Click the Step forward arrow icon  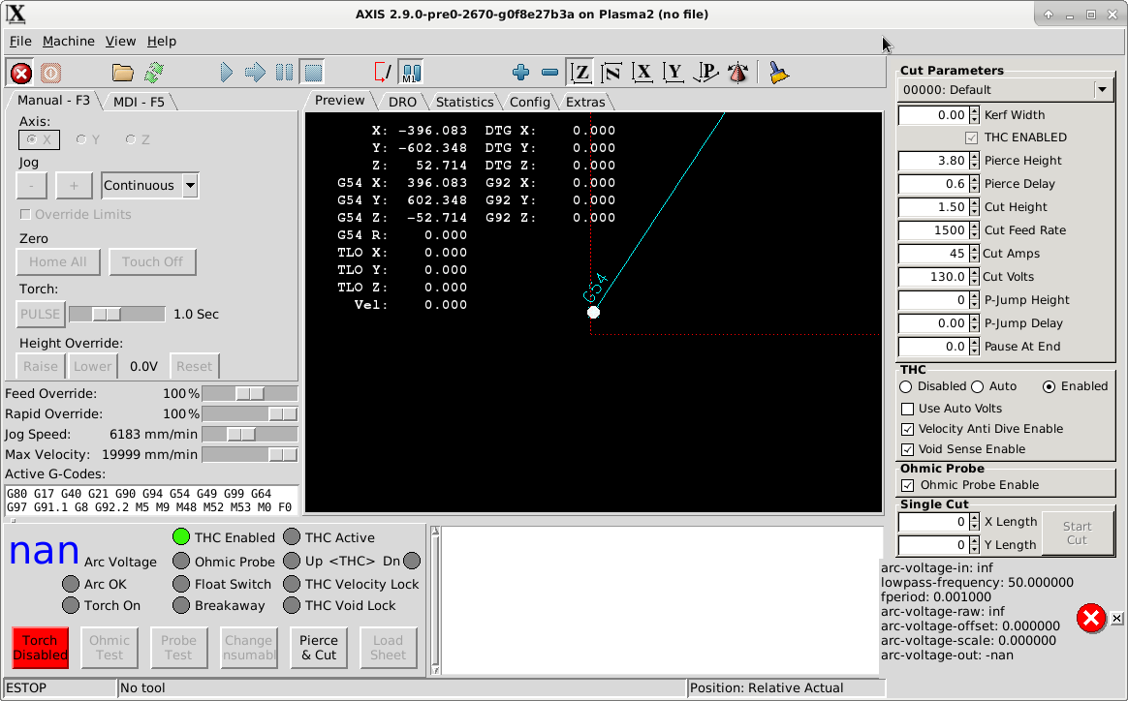click(255, 73)
